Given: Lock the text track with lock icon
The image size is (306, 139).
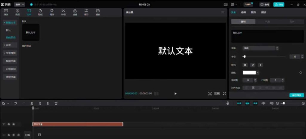Looking at the screenshot, I should 9,124.
